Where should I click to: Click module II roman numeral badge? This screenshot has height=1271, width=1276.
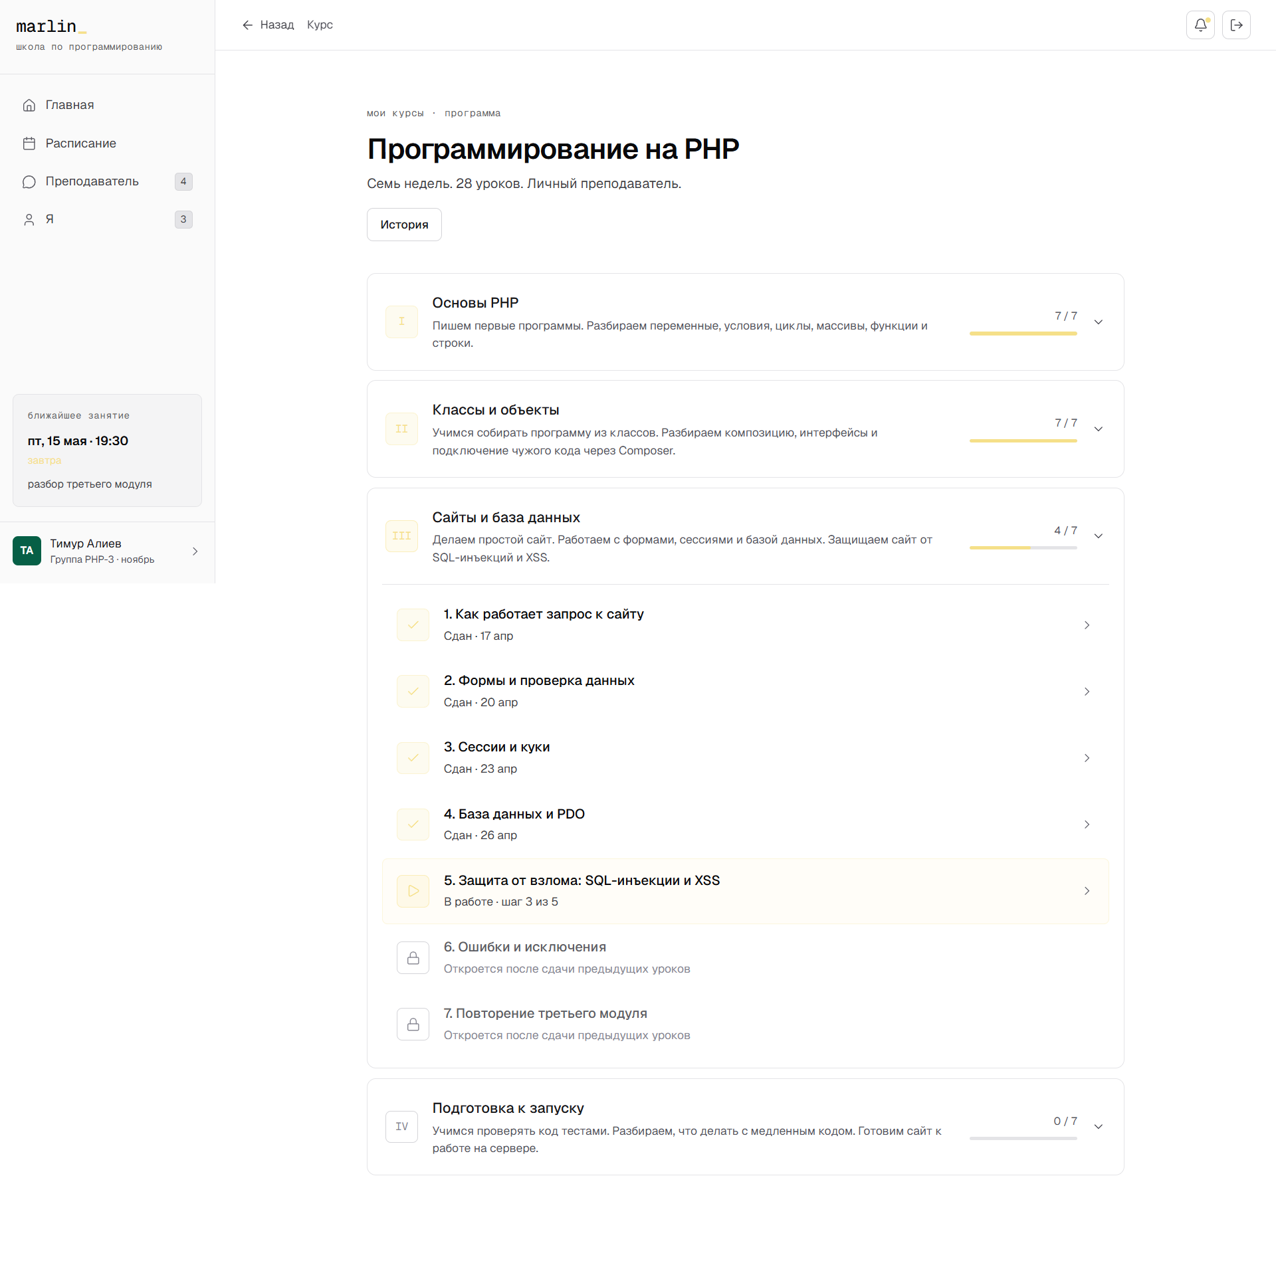[x=401, y=429]
